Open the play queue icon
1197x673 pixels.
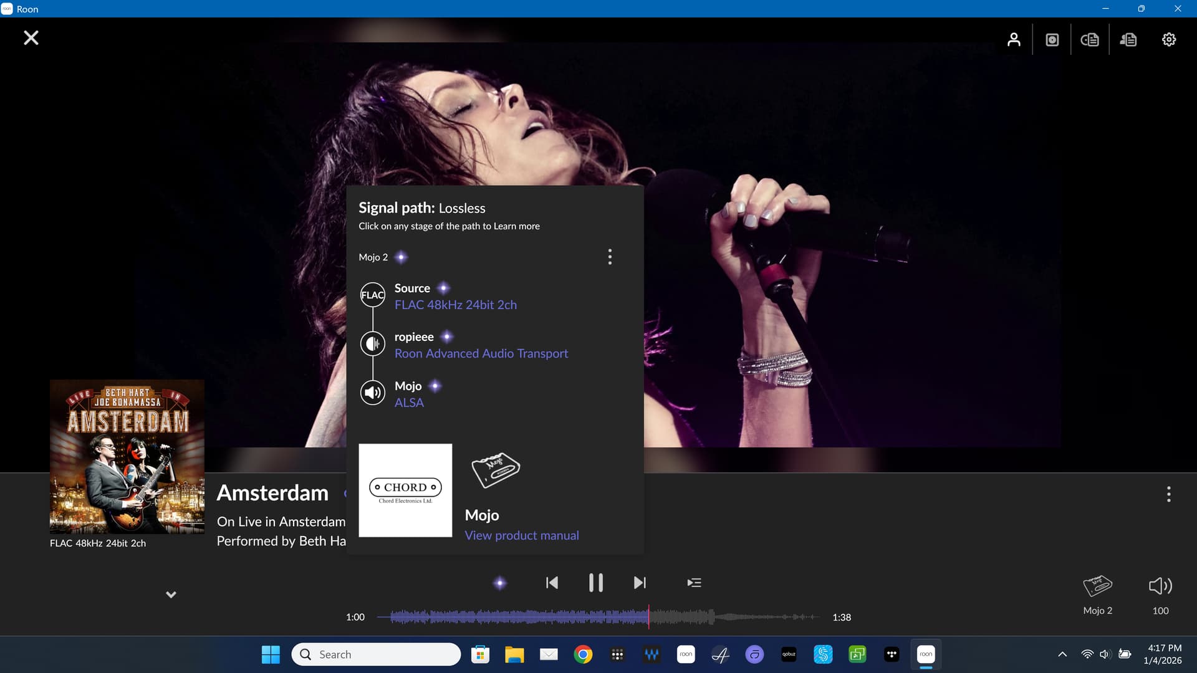point(694,583)
